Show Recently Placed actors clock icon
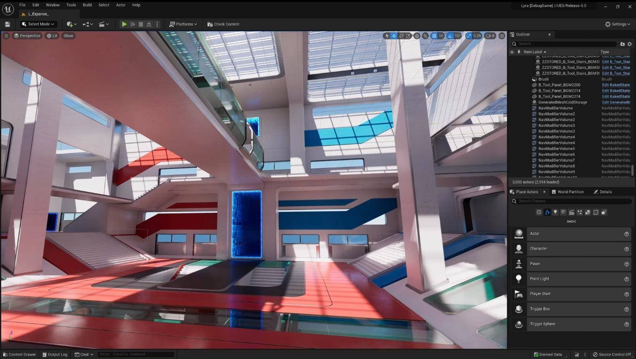Image resolution: width=636 pixels, height=359 pixels. (539, 212)
